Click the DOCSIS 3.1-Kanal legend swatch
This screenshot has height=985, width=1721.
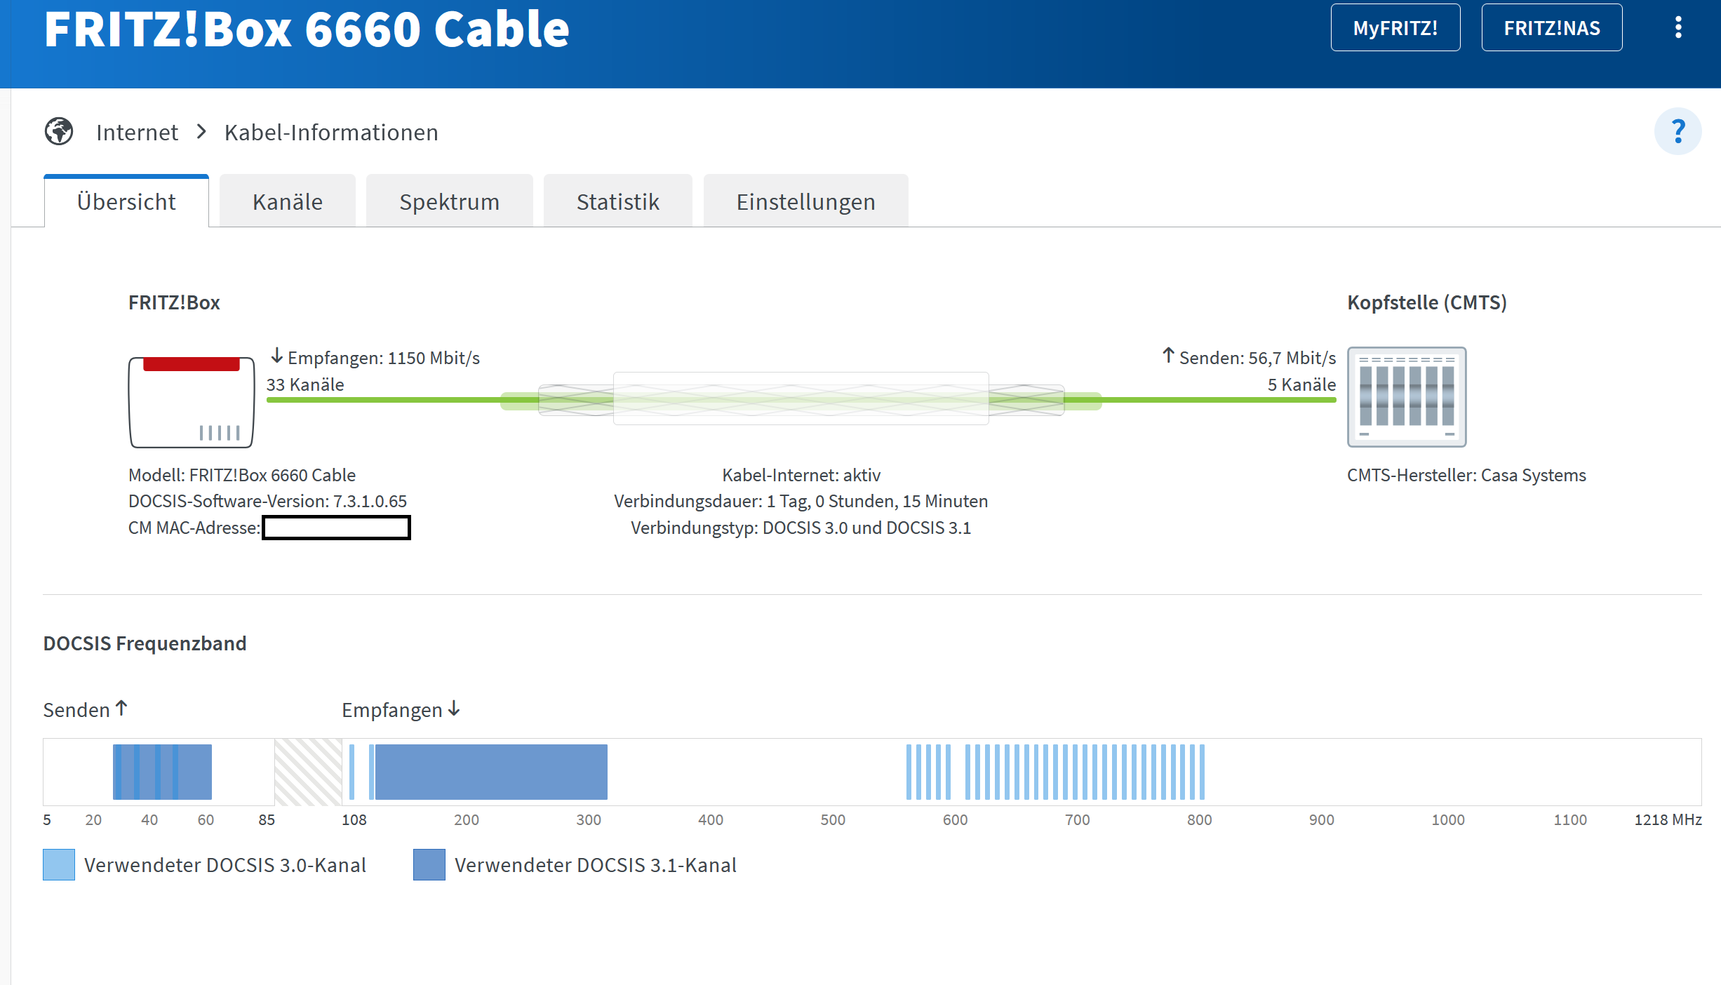pos(429,864)
